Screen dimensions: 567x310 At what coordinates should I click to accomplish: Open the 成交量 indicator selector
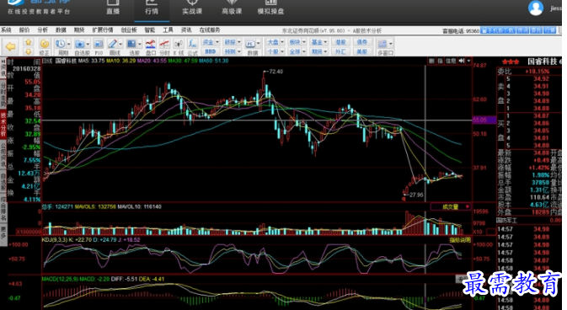tap(451, 207)
